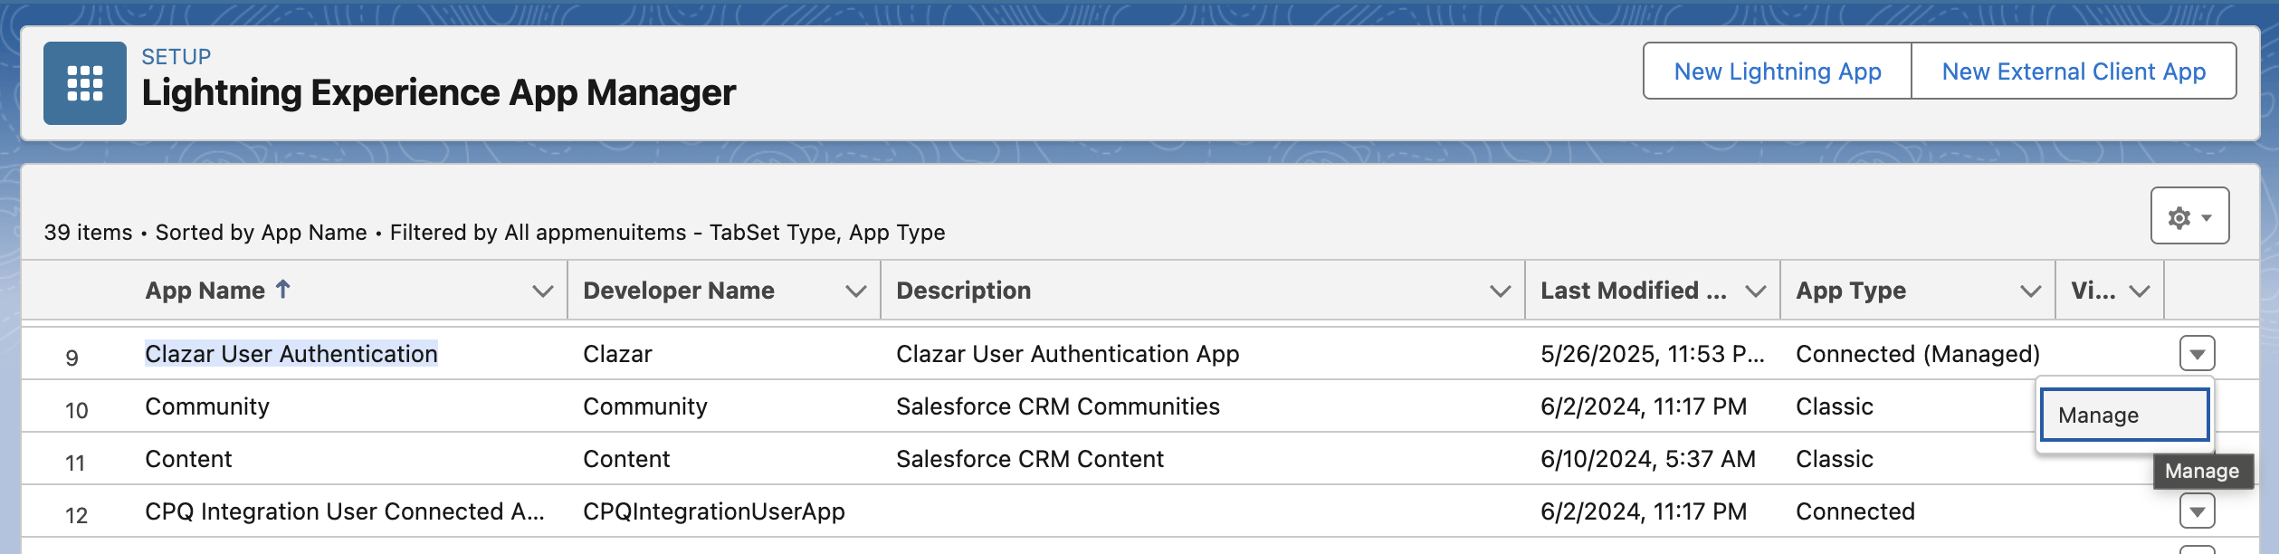Expand the Vi... column menu
Screen dimensions: 2279x554
2139,291
